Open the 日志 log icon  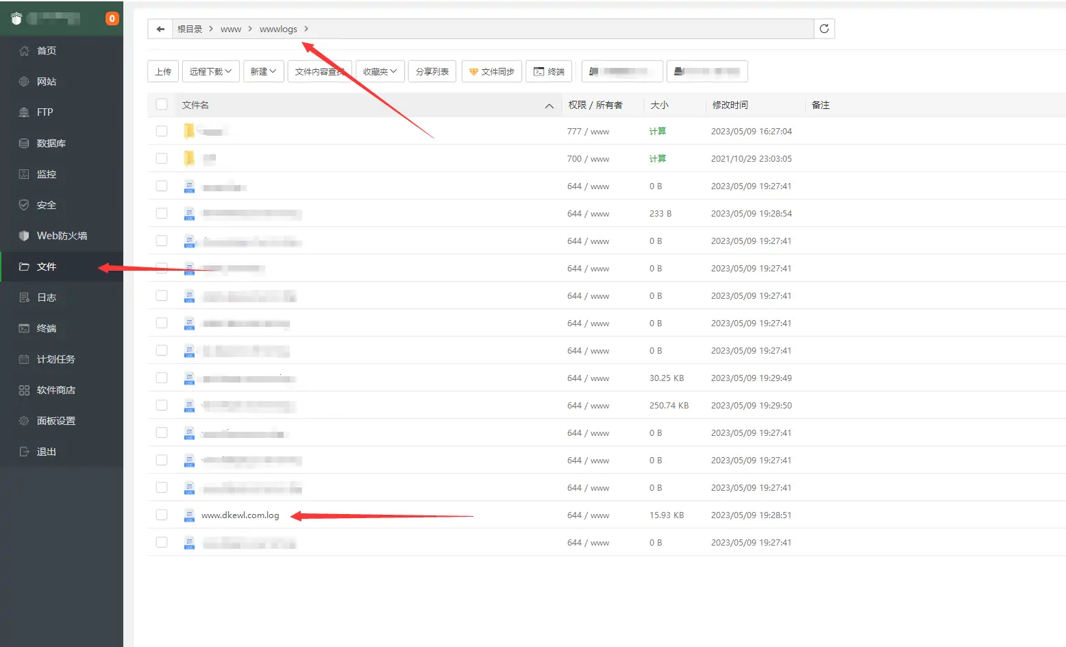click(24, 297)
